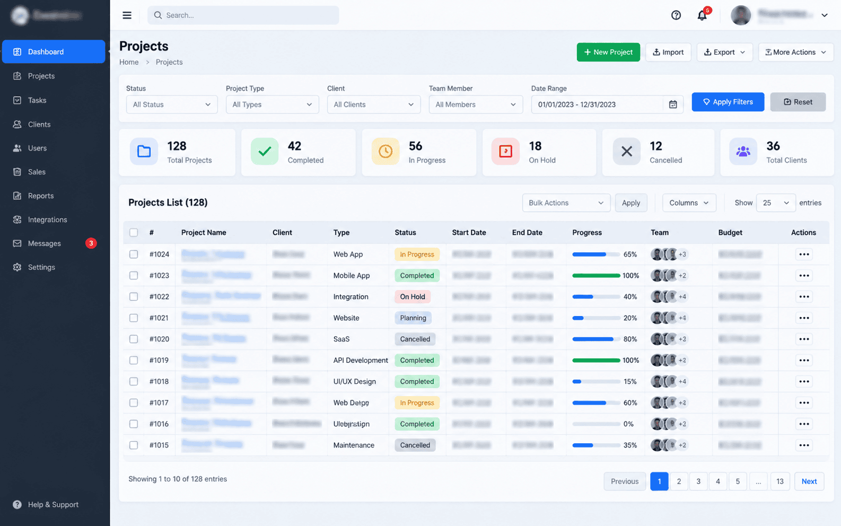841x526 pixels.
Task: Click into the Search input field
Action: (x=243, y=15)
